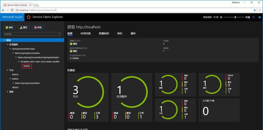263x130 pixels.
Task: Toggle the 警告 health filter
Action: pyautogui.click(x=24, y=28)
